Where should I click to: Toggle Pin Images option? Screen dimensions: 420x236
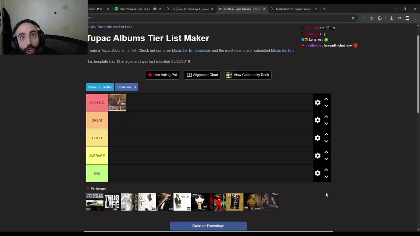[x=96, y=188]
